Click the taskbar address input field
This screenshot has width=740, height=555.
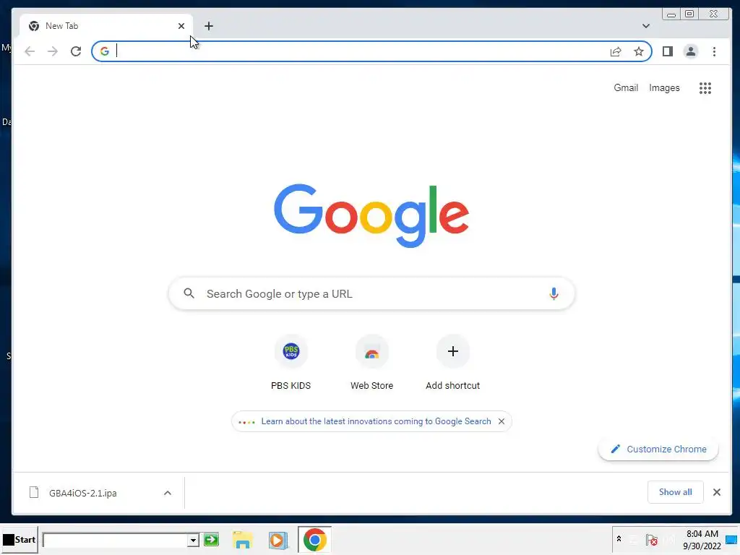tap(115, 540)
